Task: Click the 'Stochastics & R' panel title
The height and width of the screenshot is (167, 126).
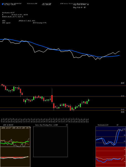Action: point(103,125)
